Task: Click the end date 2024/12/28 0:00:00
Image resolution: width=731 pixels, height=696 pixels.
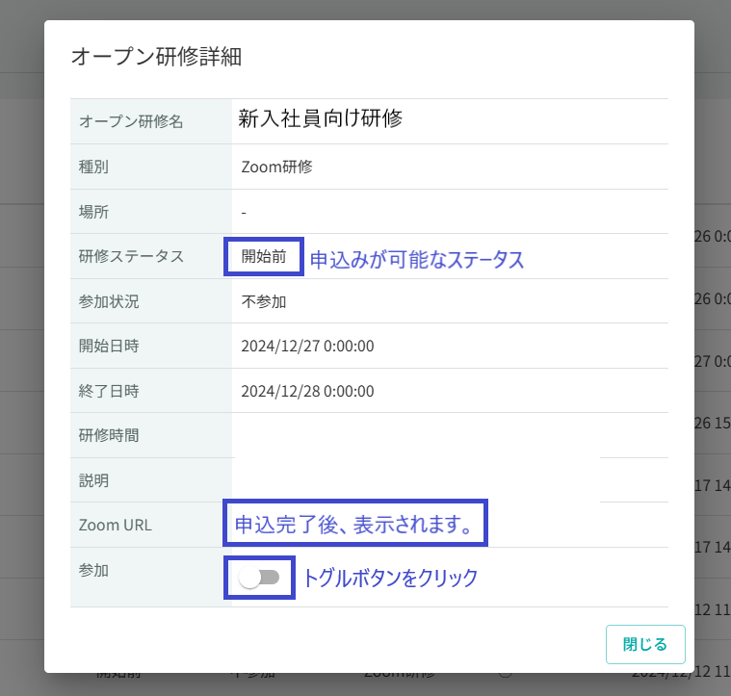Action: coord(307,392)
